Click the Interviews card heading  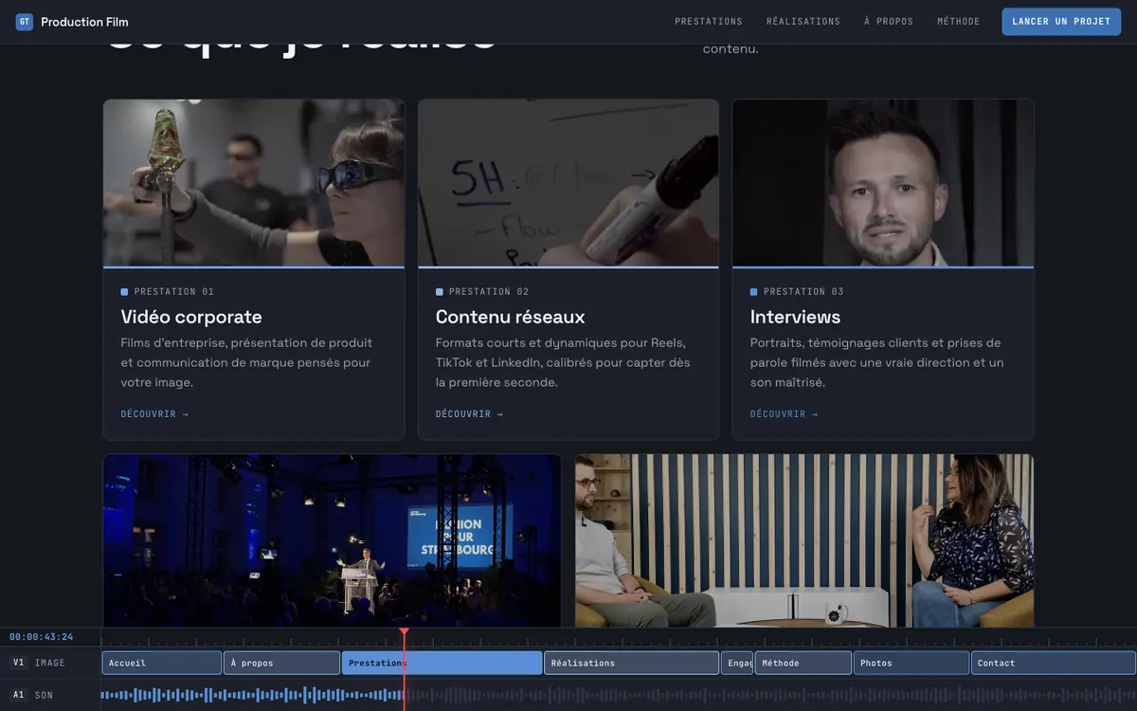(796, 317)
